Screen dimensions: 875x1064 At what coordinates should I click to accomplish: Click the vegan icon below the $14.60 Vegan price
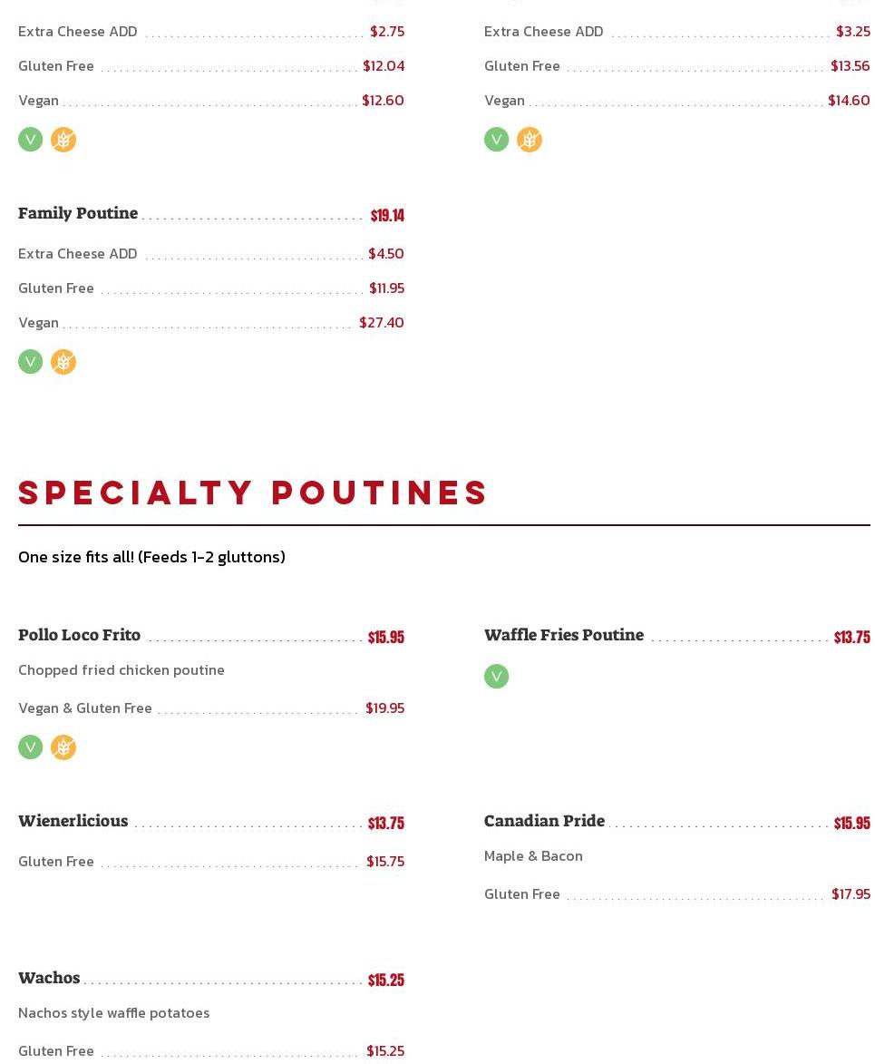[x=496, y=140]
